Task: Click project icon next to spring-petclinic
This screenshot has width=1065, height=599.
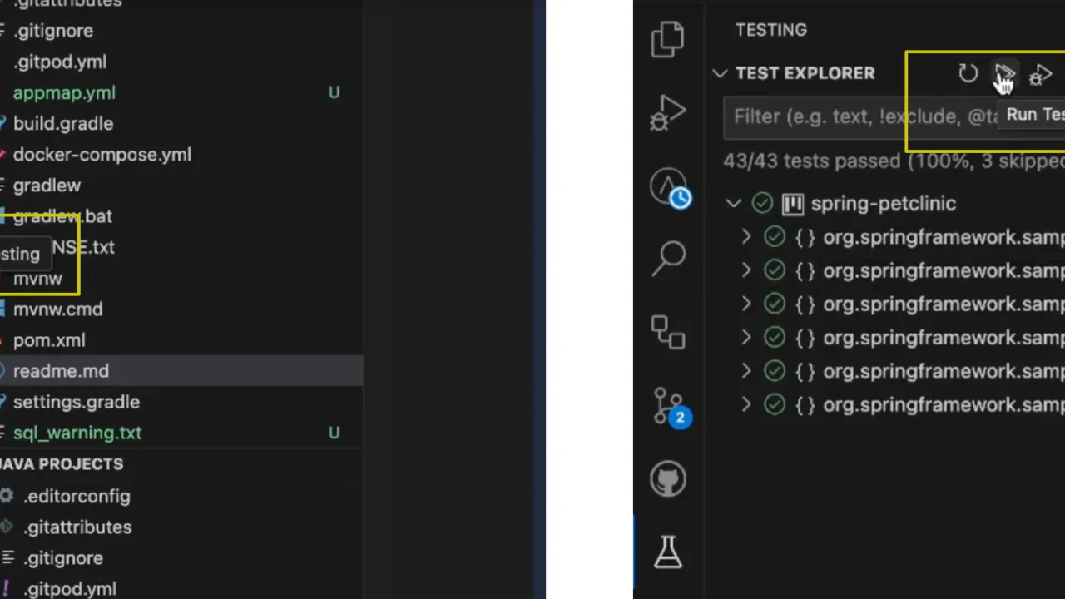Action: 793,203
